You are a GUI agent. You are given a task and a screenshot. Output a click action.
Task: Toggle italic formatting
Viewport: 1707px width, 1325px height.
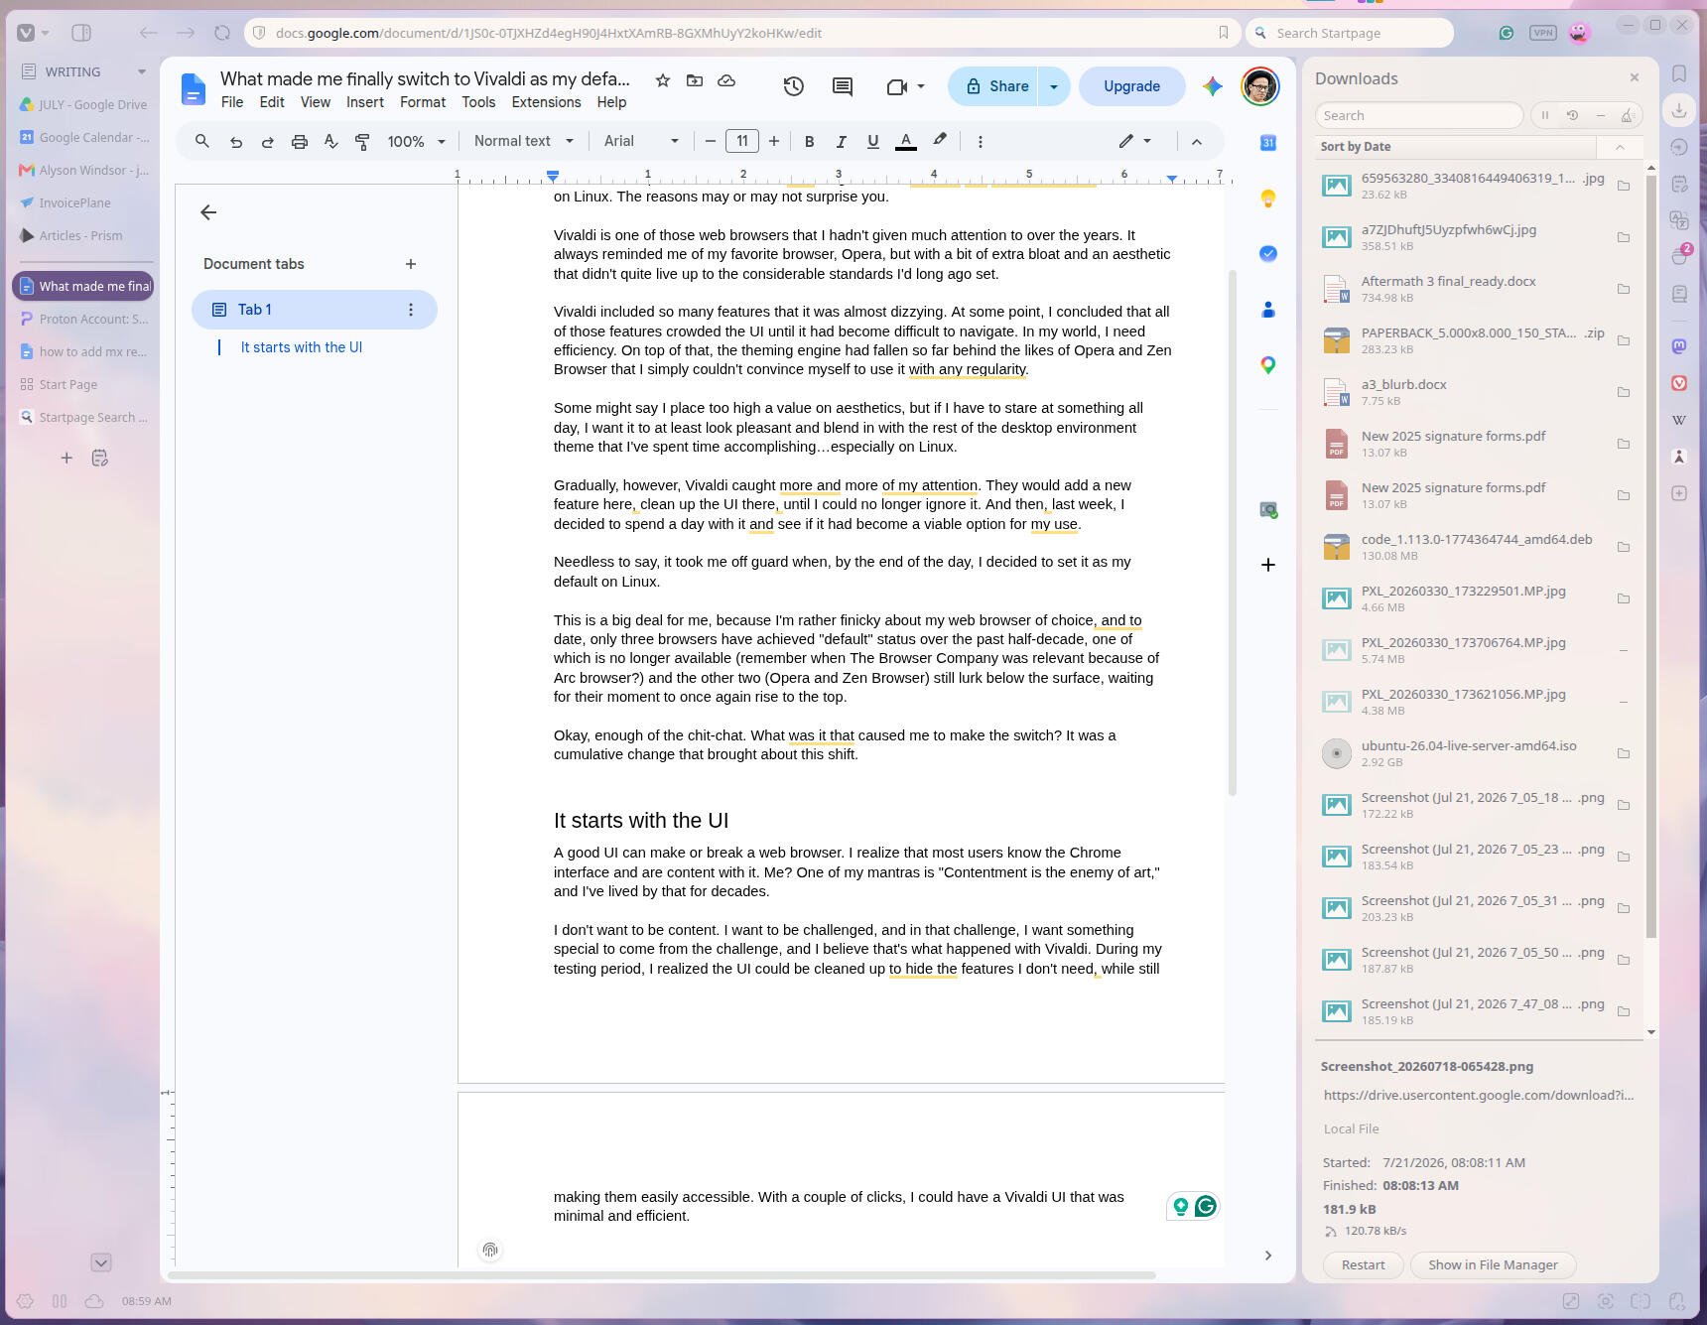point(841,142)
